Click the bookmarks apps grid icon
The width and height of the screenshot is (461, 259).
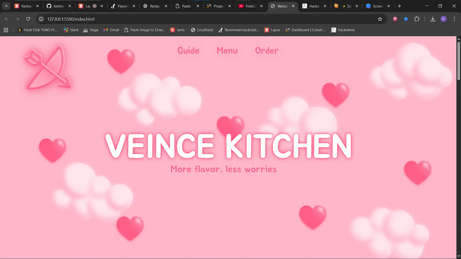(x=6, y=30)
